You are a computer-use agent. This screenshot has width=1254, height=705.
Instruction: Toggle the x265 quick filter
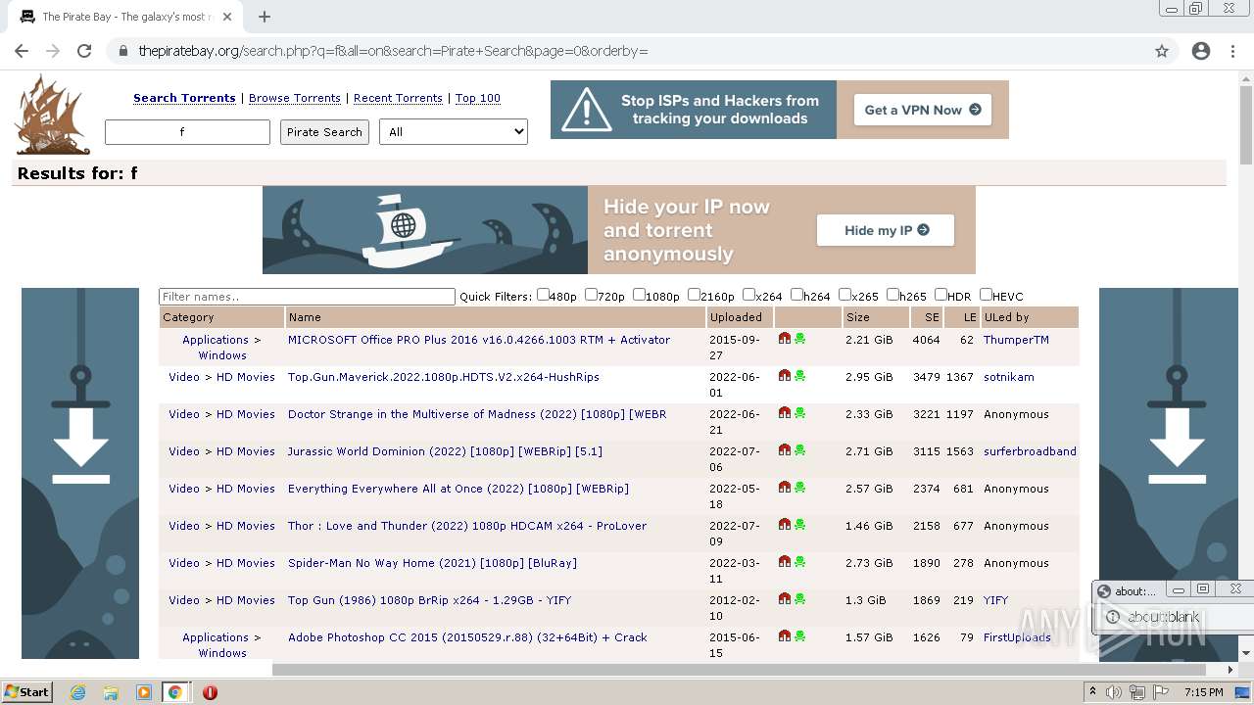[844, 295]
